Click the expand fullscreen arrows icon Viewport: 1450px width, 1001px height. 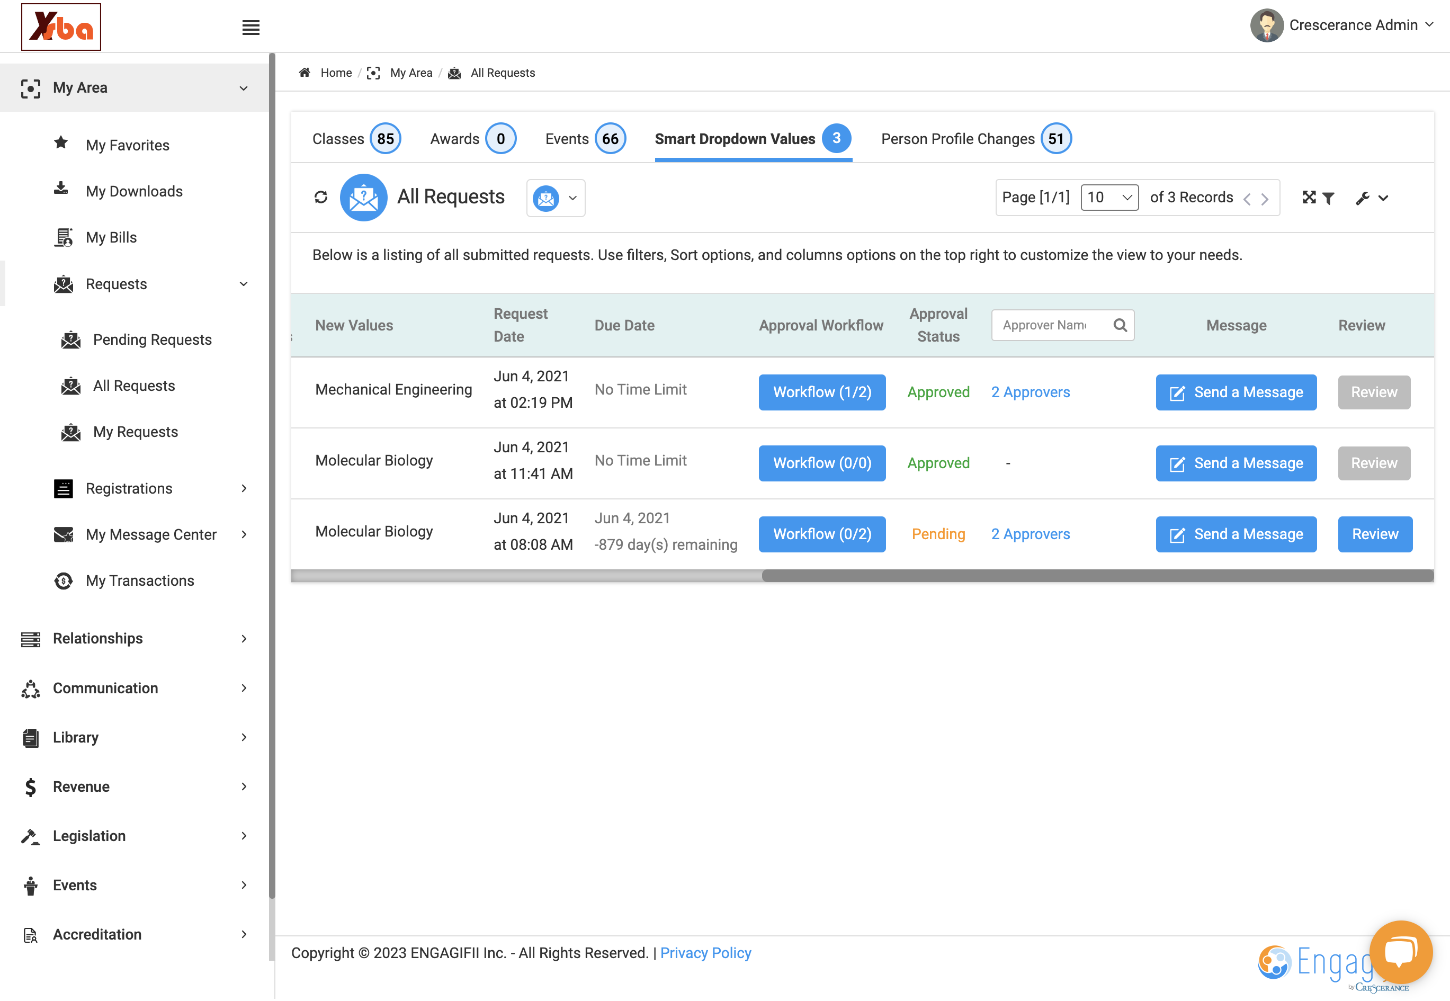coord(1309,198)
